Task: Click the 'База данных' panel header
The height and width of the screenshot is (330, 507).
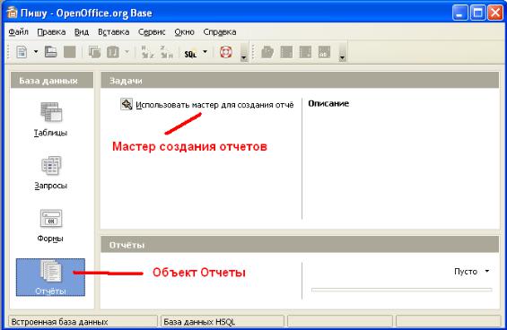Action: [52, 80]
